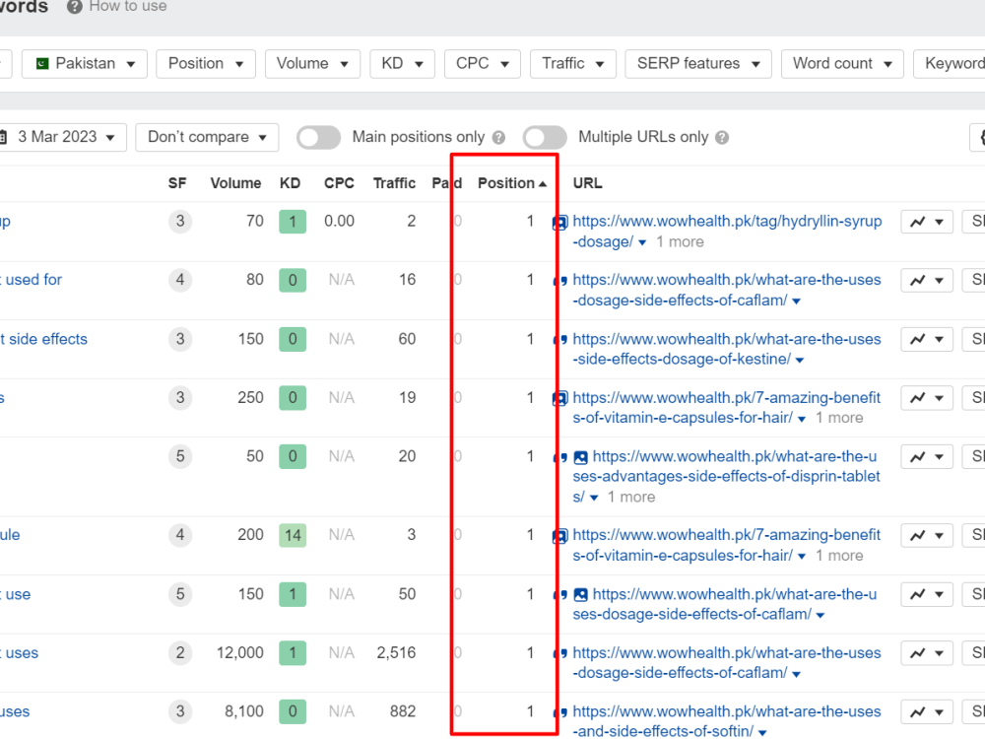This screenshot has height=739, width=985.
Task: Select volume value 12,000
Action: (240, 653)
